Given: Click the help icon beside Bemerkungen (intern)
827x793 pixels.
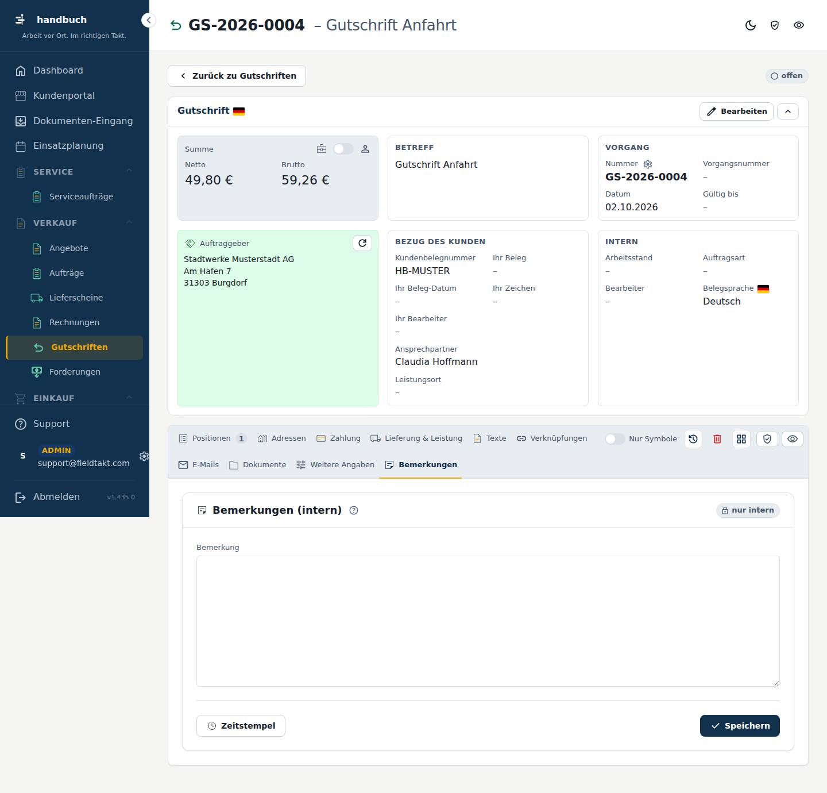Looking at the screenshot, I should click(x=354, y=510).
